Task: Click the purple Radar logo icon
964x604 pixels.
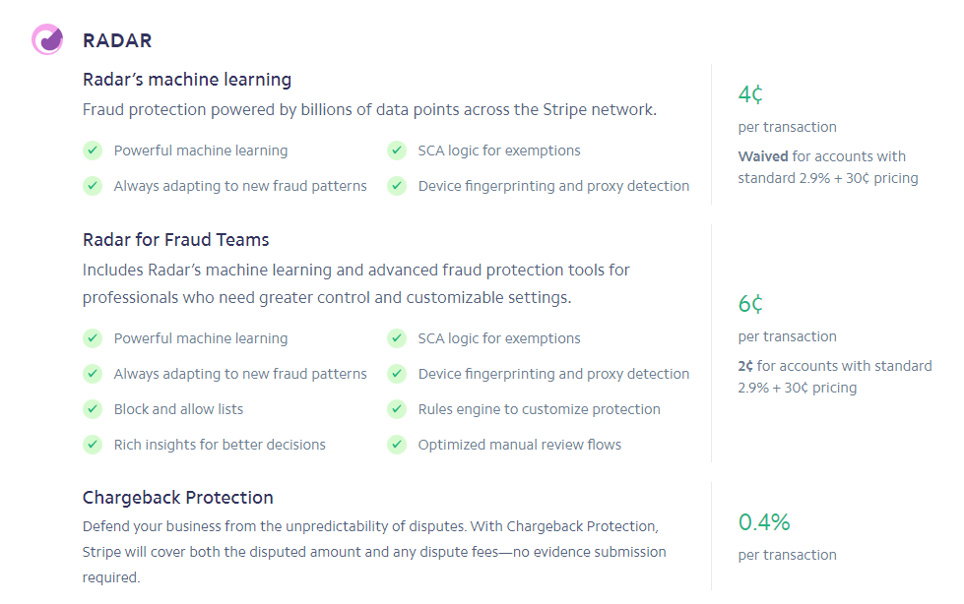Action: pyautogui.click(x=47, y=39)
